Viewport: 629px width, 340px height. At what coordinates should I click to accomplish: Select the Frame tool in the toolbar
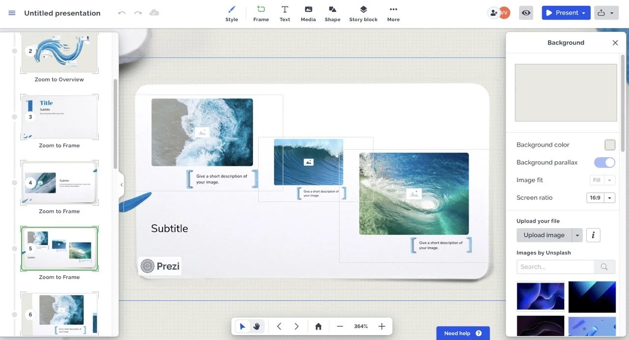[260, 12]
